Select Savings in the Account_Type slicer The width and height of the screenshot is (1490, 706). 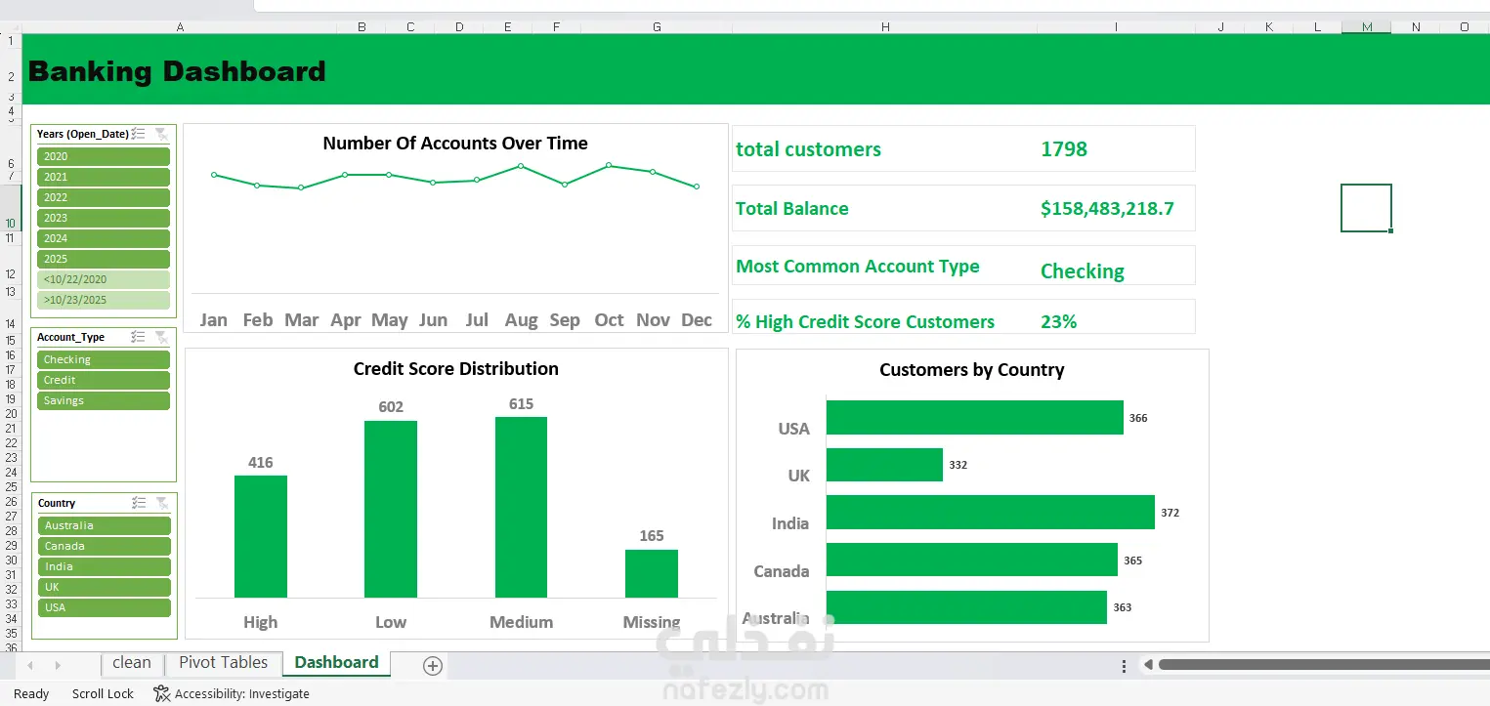(x=104, y=400)
